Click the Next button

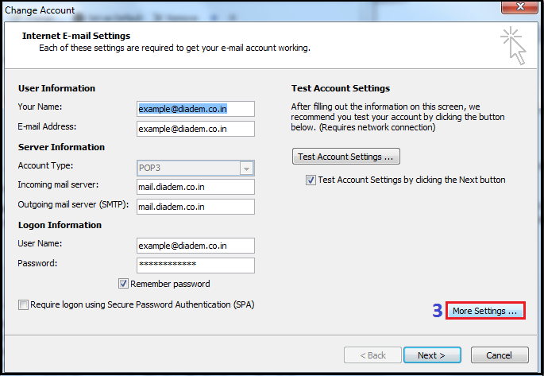click(x=431, y=355)
